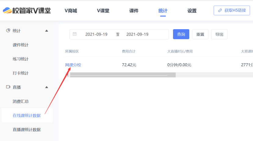Click the blue 查询 button

click(x=181, y=34)
